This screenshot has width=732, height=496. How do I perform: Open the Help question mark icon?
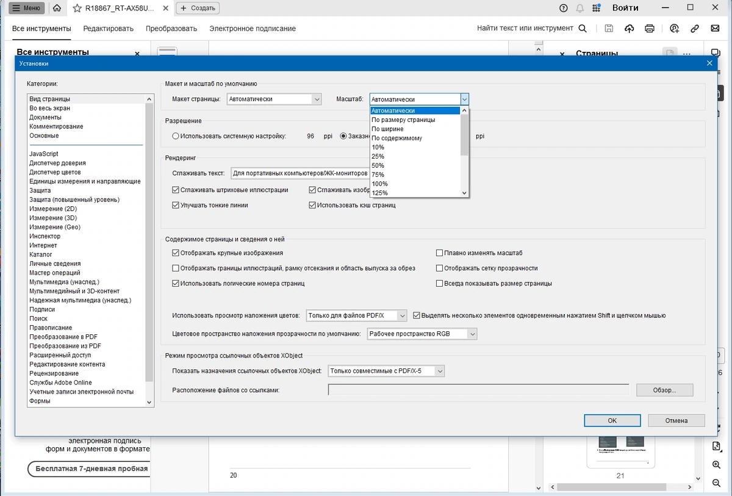[x=564, y=8]
